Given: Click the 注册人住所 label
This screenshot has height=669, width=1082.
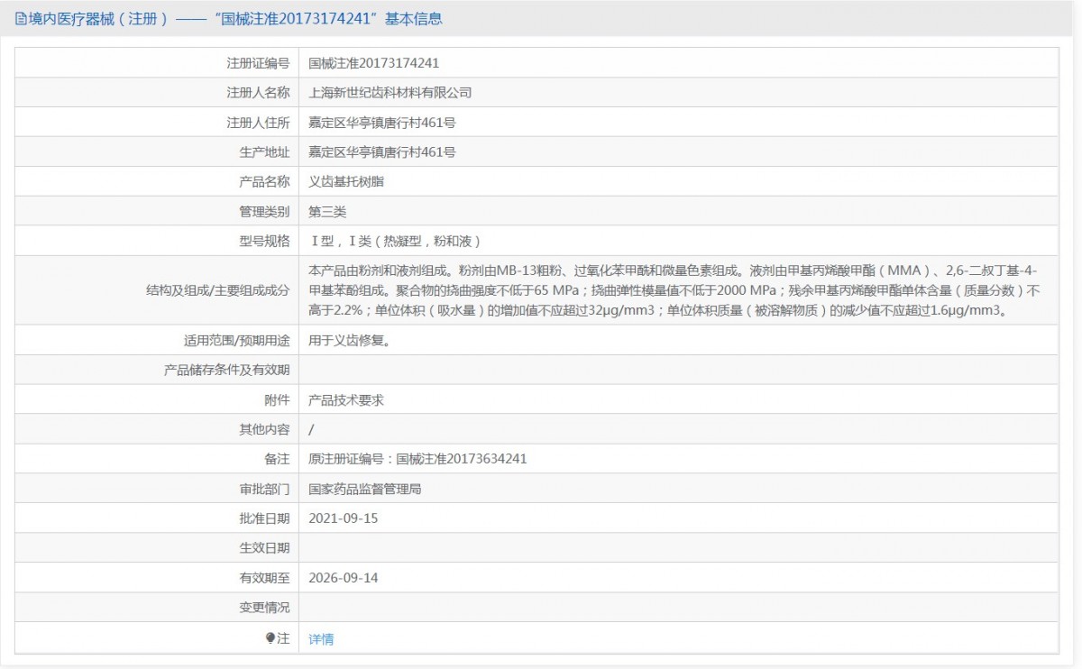Looking at the screenshot, I should coord(257,123).
